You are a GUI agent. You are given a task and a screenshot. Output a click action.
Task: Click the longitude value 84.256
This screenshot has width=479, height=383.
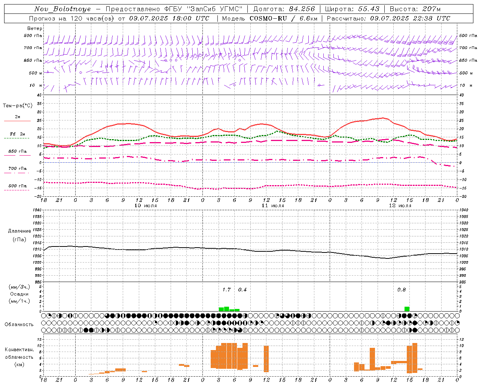pyautogui.click(x=302, y=9)
